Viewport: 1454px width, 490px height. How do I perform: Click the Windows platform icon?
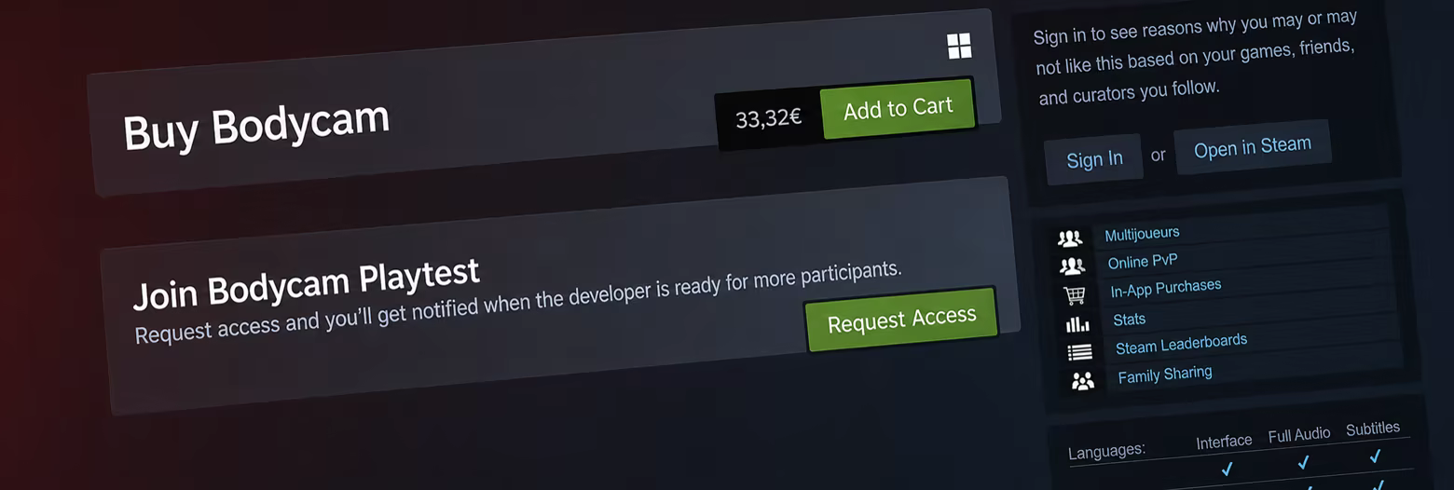pyautogui.click(x=959, y=46)
